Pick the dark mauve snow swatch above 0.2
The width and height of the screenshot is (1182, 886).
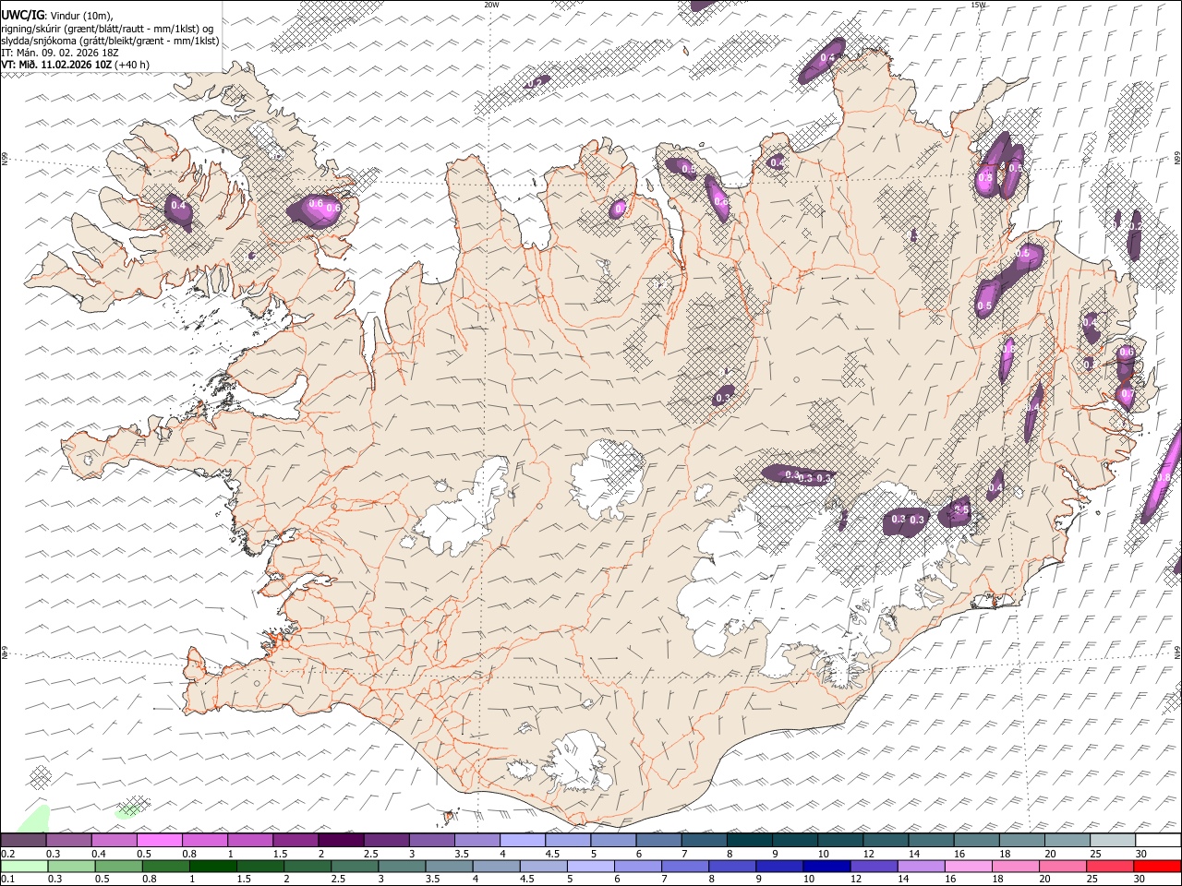pos(23,840)
